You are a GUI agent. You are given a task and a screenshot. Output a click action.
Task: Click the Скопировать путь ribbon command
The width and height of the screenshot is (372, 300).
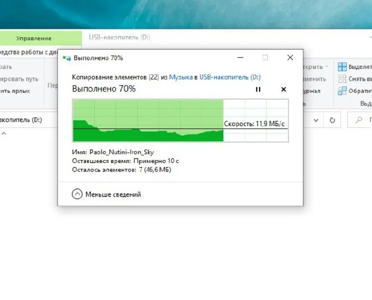click(x=19, y=79)
